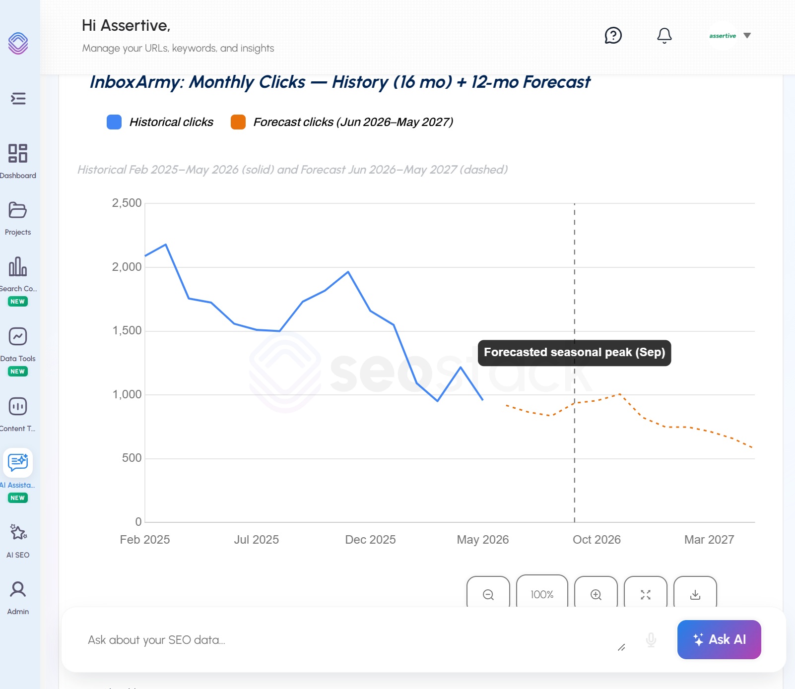This screenshot has height=689, width=795.
Task: Click the Dec 2025 axis label
Action: click(x=370, y=540)
